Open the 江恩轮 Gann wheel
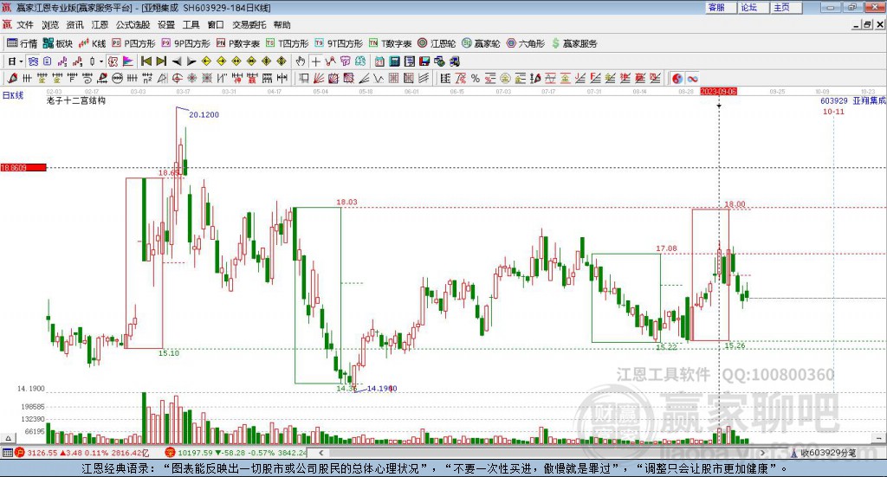The image size is (887, 477). click(x=437, y=43)
